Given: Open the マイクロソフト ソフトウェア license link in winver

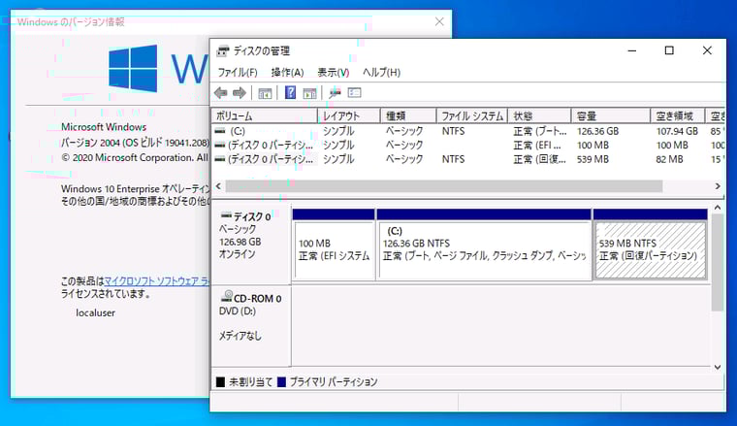Looking at the screenshot, I should pos(156,281).
